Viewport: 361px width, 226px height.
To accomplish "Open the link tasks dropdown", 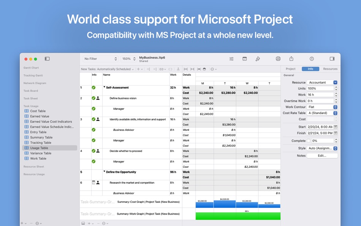I will (163, 69).
